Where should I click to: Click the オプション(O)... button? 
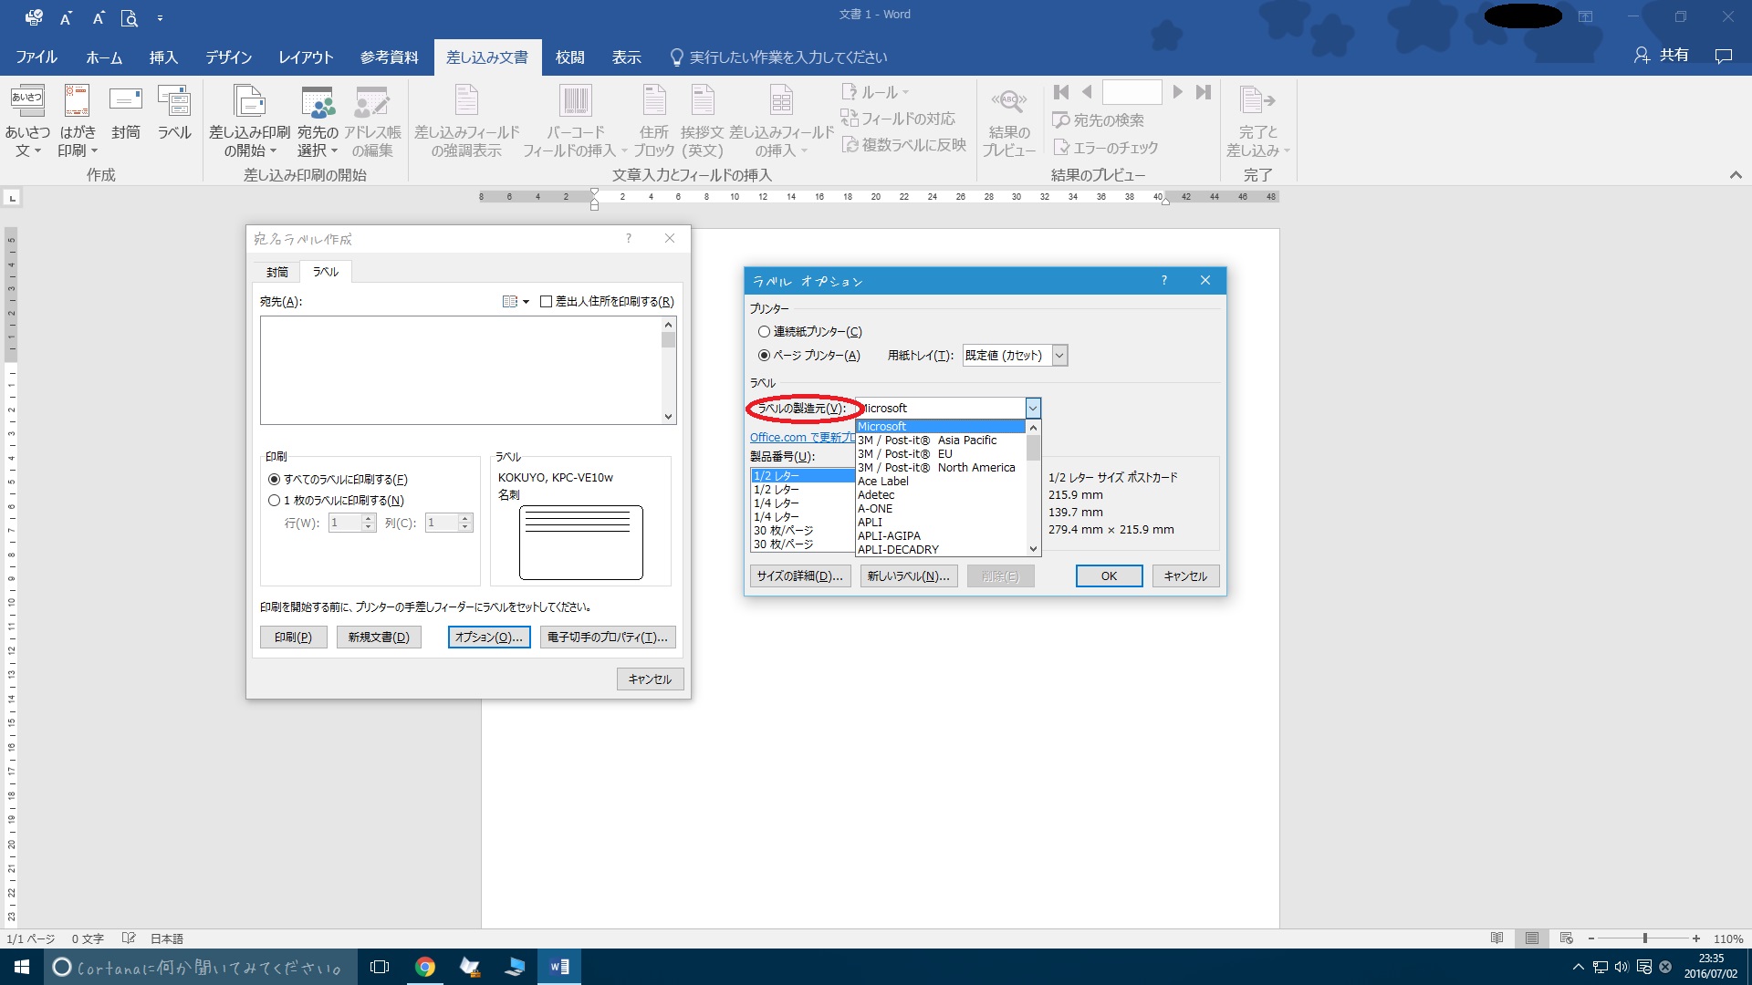(x=489, y=638)
